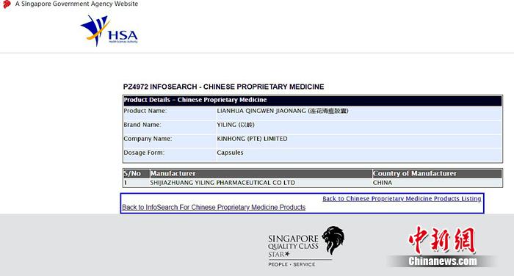Click the black lion head emblem
This screenshot has width=514, height=276.
coord(333,240)
